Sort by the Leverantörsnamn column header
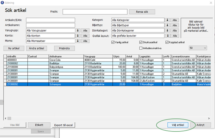Screen dimensions: 215x138 pos(184,56)
